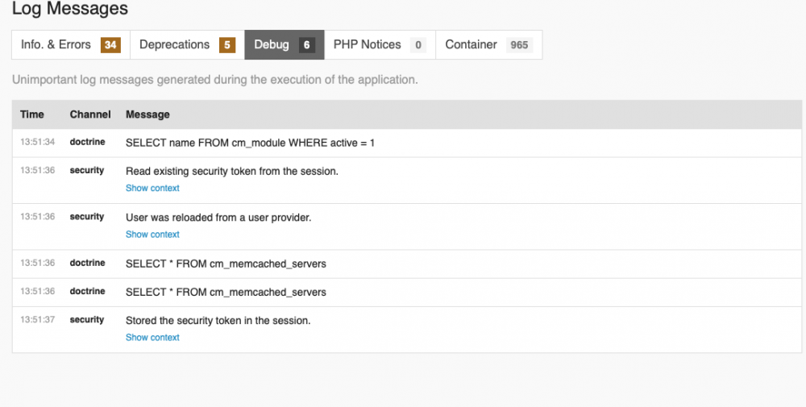Click the Time column header

32,114
